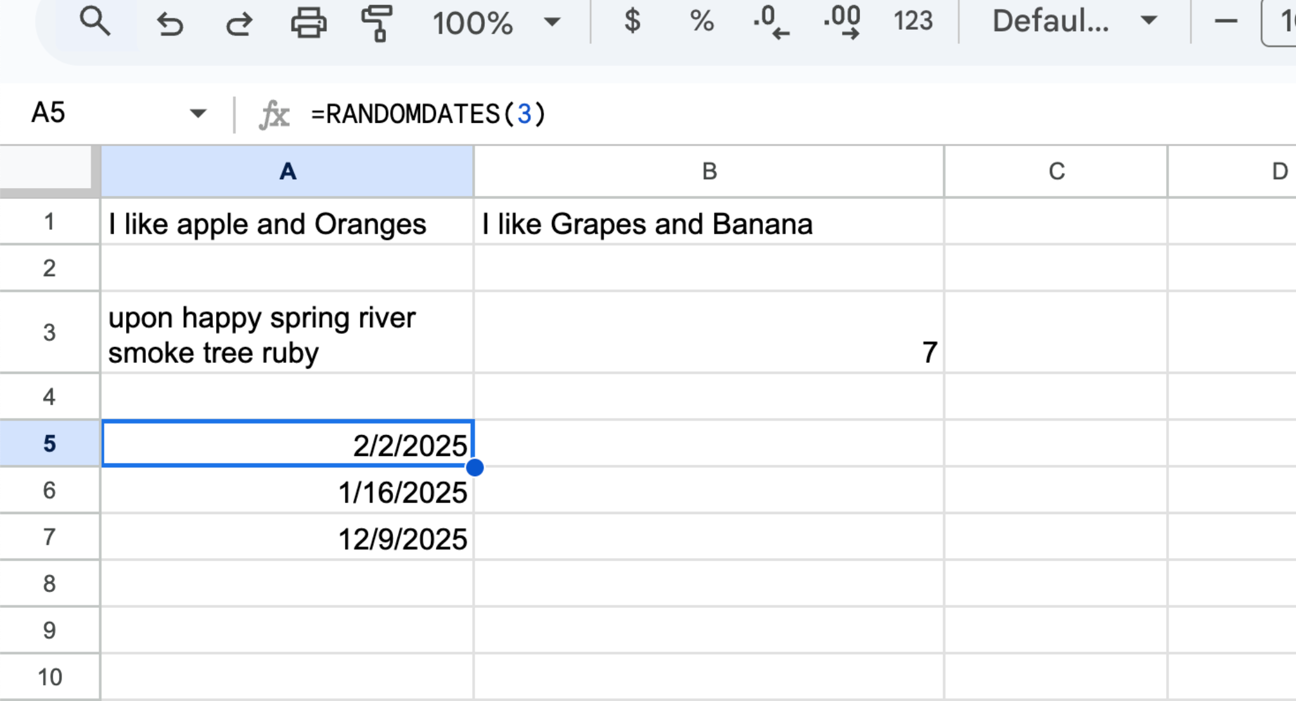Image resolution: width=1296 pixels, height=701 pixels.
Task: Open more number formats (123)
Action: [x=913, y=21]
